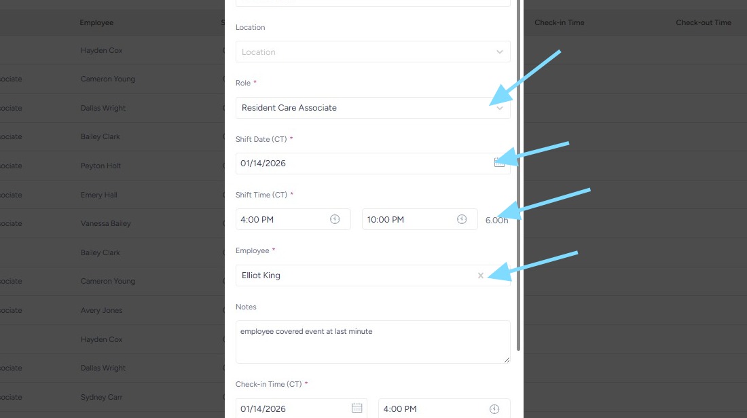The width and height of the screenshot is (747, 418).
Task: Click the clock icon in 10:00 PM field
Action: click(x=462, y=219)
